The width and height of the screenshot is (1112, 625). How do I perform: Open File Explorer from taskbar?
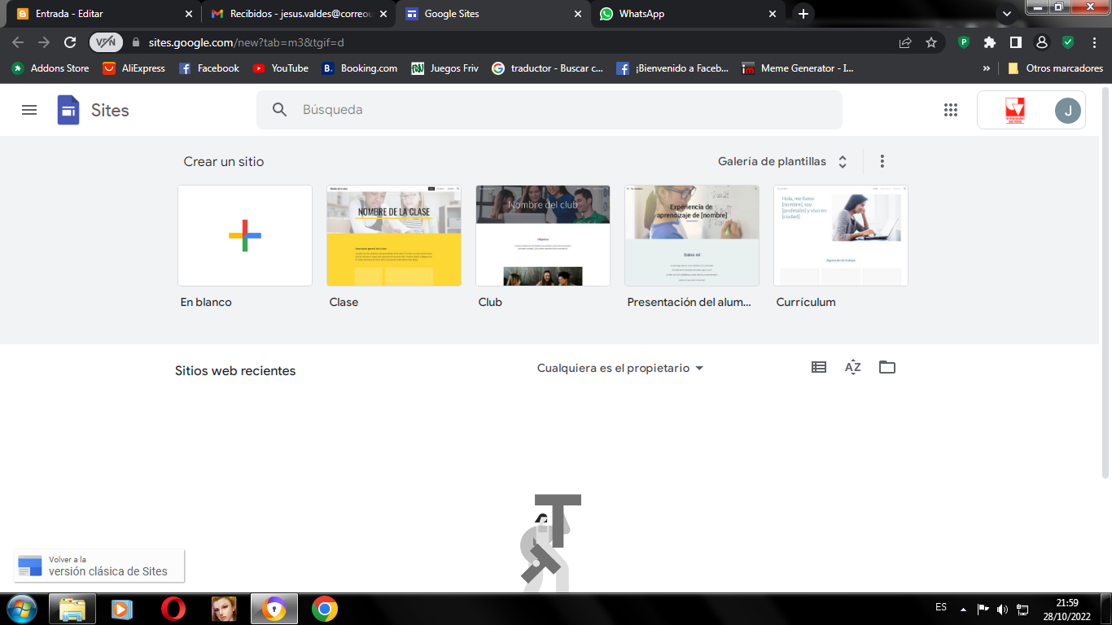72,609
